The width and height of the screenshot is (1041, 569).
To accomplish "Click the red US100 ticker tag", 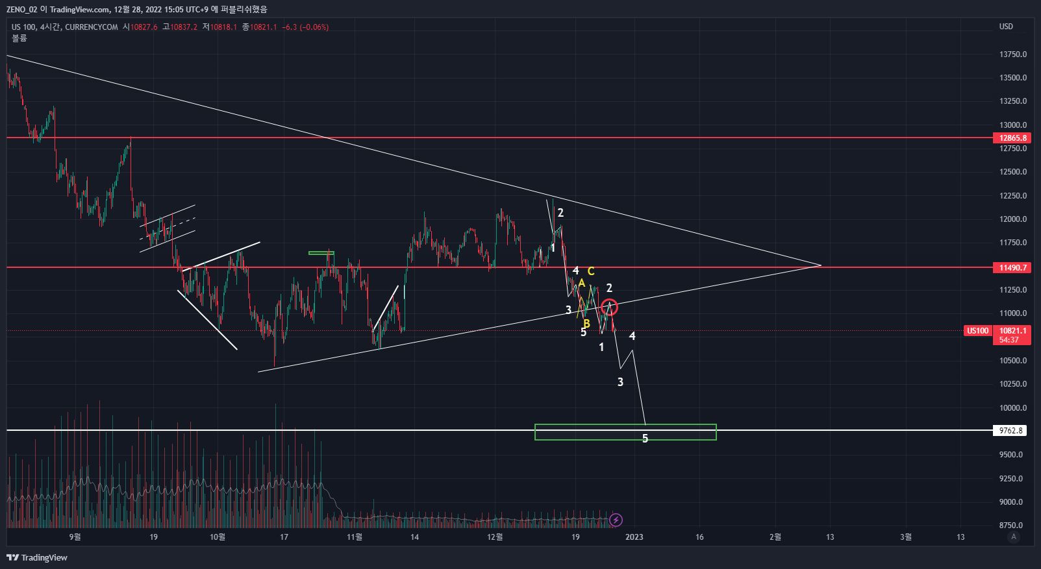I will tap(977, 331).
